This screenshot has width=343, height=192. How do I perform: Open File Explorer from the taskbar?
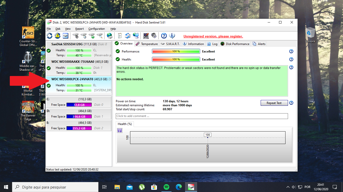click(x=117, y=187)
